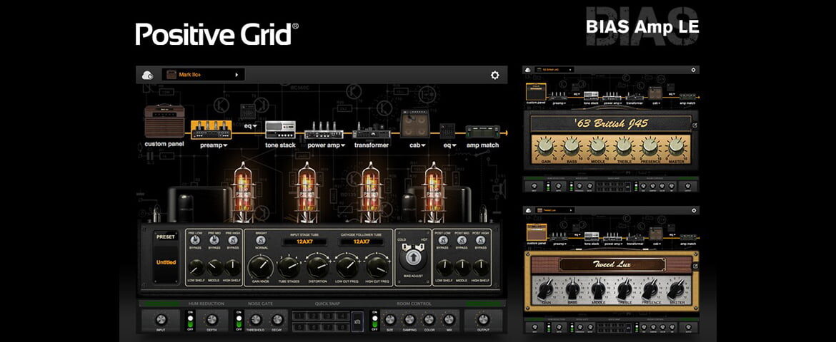Click ToneCloud icon in the '63 British J45 window

pyautogui.click(x=528, y=70)
